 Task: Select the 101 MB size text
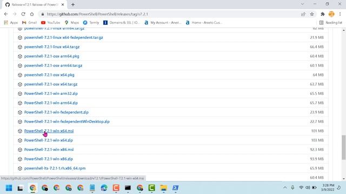point(317,131)
